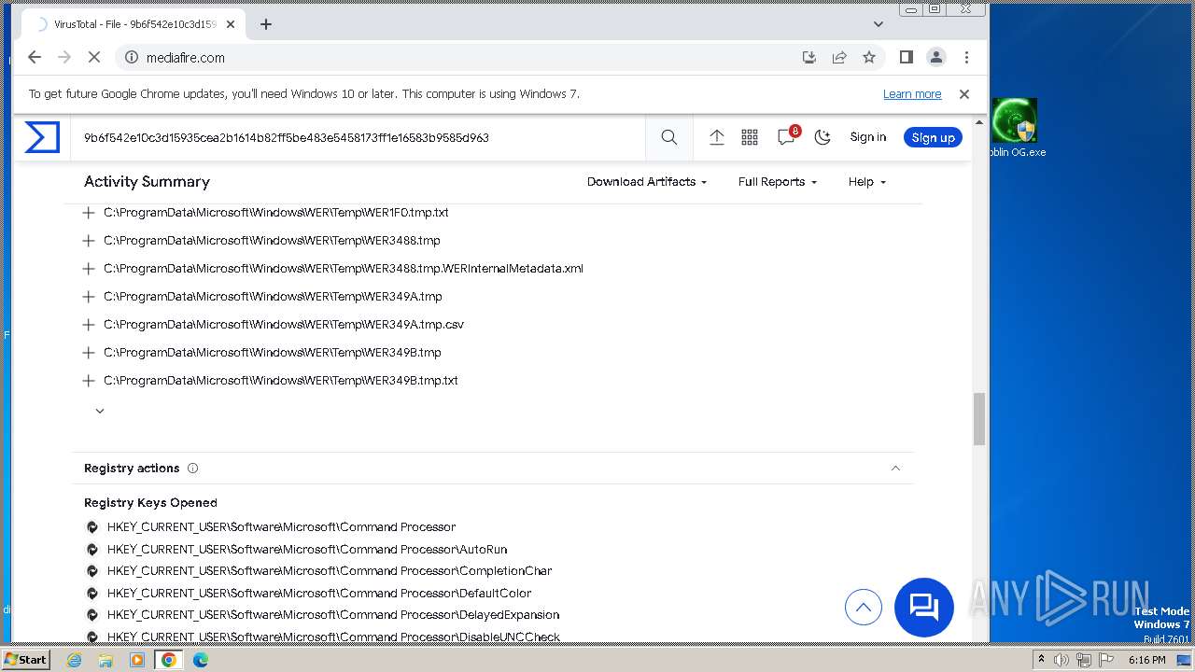Screen dimensions: 1195x672
Task: Click the Chrome address bar
Action: coord(467,57)
